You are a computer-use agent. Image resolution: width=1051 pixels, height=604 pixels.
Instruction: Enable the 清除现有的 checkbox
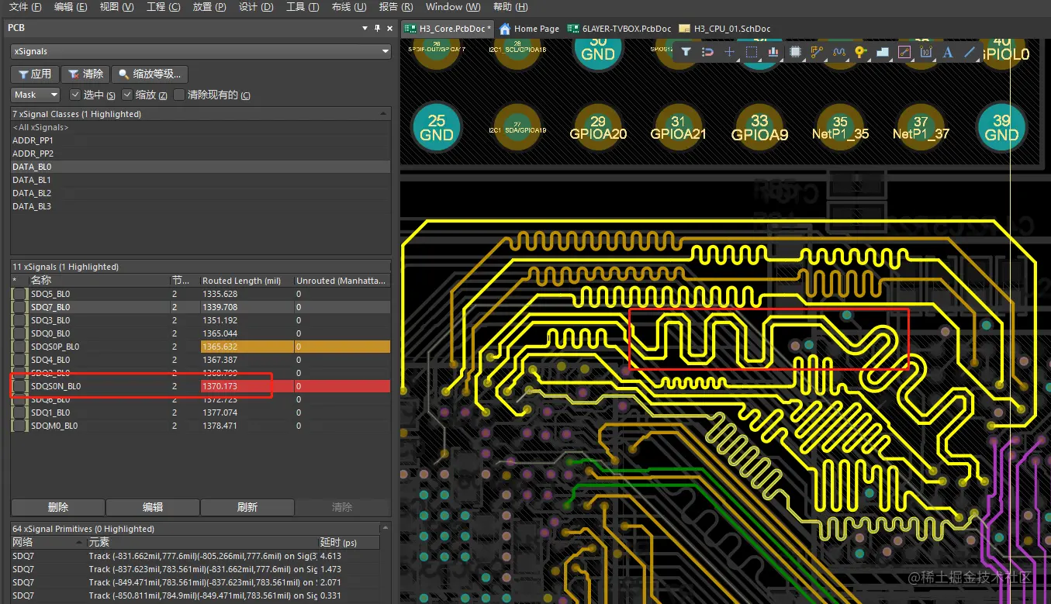pyautogui.click(x=180, y=95)
